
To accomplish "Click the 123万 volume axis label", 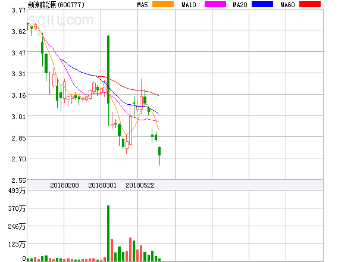I will [x=17, y=244].
